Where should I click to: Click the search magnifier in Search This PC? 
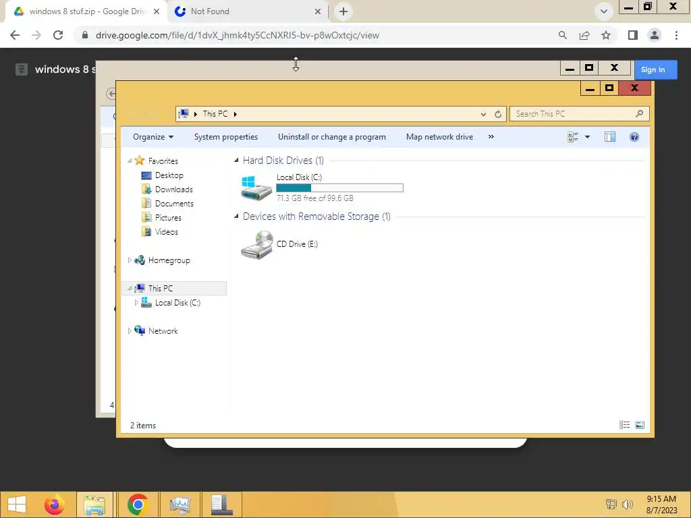click(x=639, y=113)
